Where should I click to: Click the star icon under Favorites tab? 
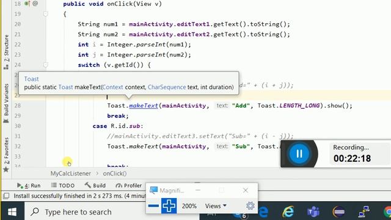(x=6, y=170)
